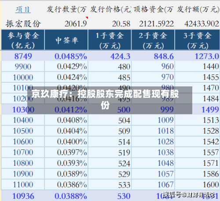This screenshot has width=220, height=201.
Task: Click the 2手资金(万元) header cell
Action: coord(153,40)
